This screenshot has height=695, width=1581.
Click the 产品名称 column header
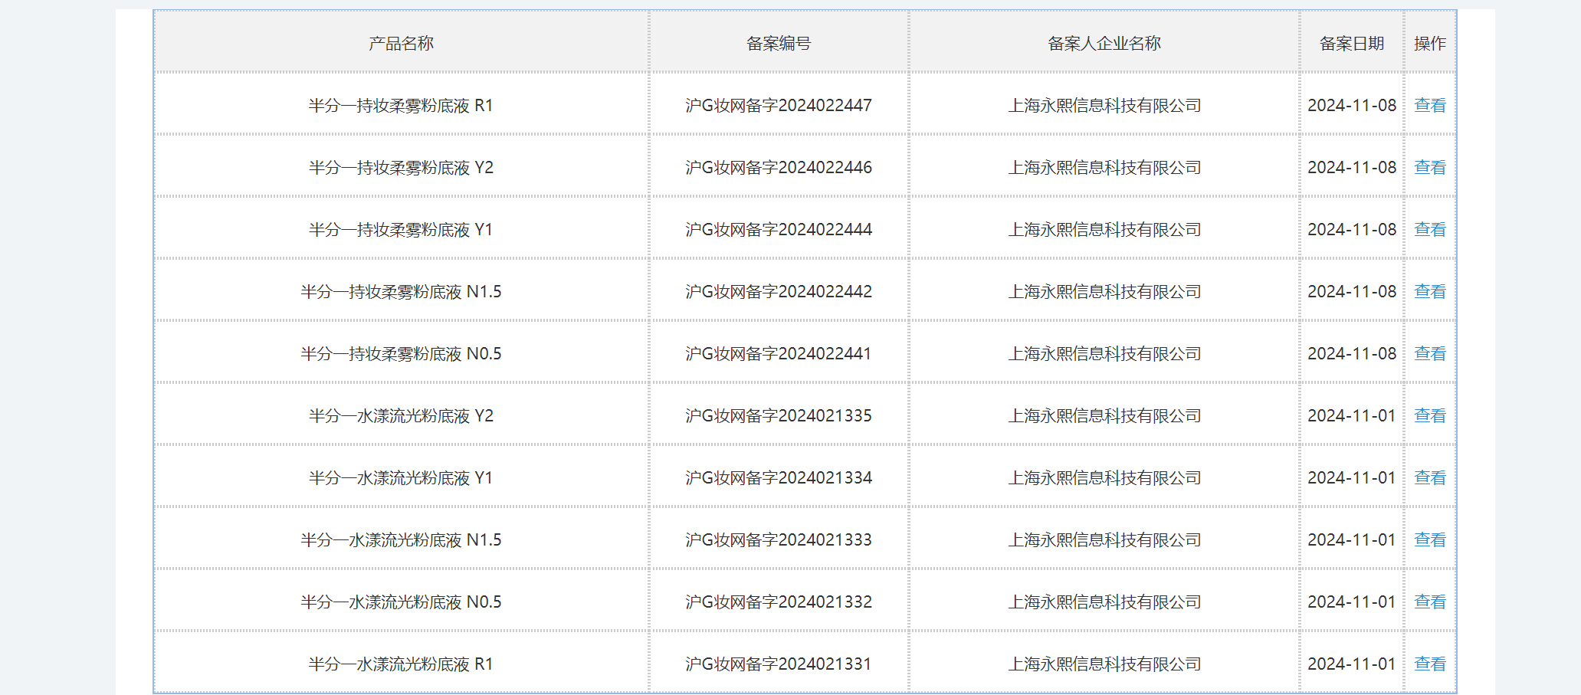(x=401, y=43)
